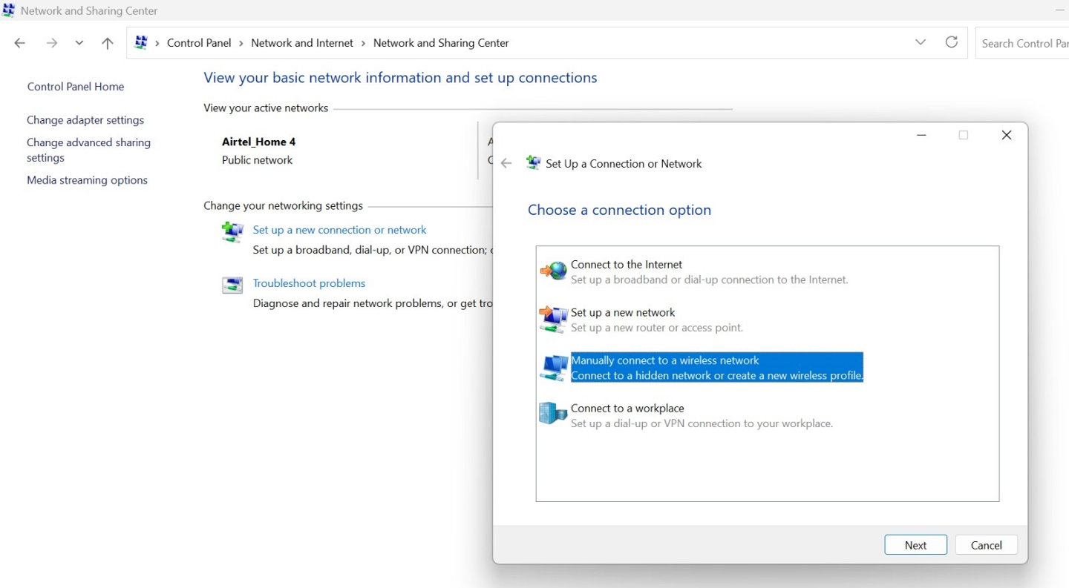Viewport: 1069px width, 588px height.
Task: Open Network and Internet breadcrumb
Action: click(x=302, y=43)
